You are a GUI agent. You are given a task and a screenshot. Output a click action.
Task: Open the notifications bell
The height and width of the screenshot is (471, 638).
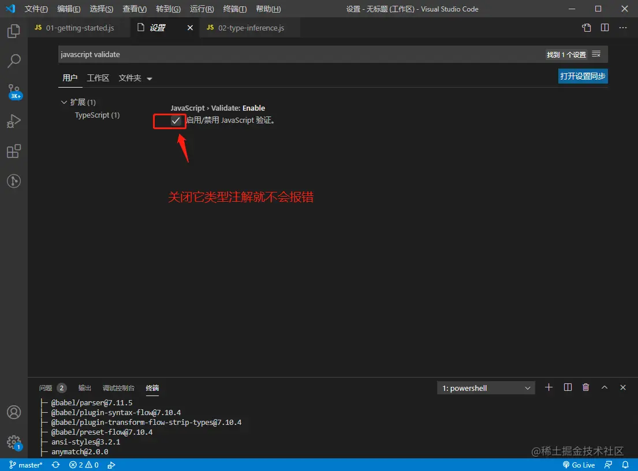click(625, 465)
